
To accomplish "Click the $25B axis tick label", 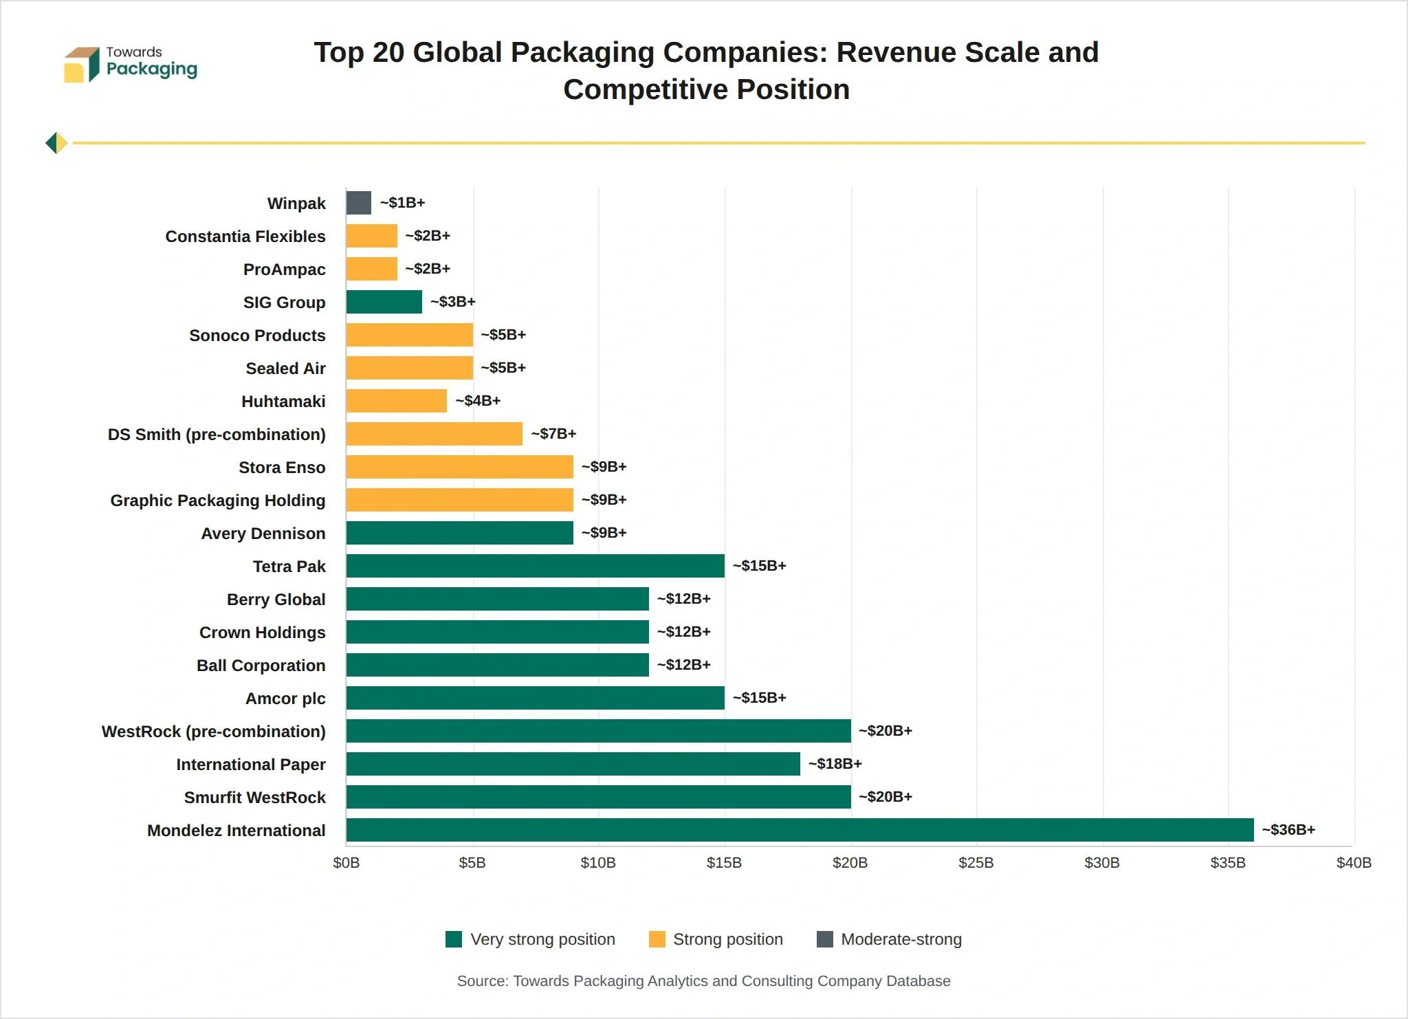I will (976, 863).
